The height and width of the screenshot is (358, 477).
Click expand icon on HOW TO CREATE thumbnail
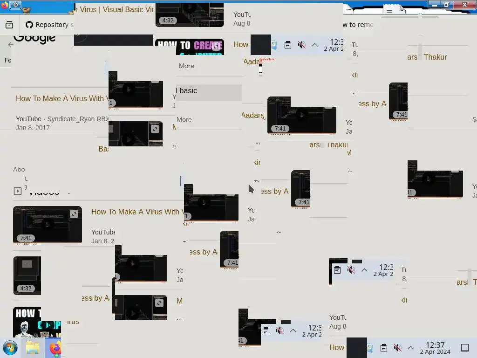[x=216, y=46]
